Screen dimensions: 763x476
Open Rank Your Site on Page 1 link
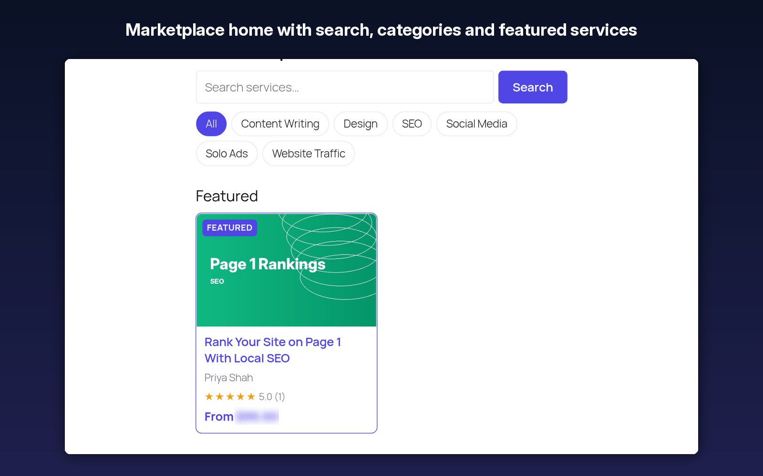tap(273, 350)
